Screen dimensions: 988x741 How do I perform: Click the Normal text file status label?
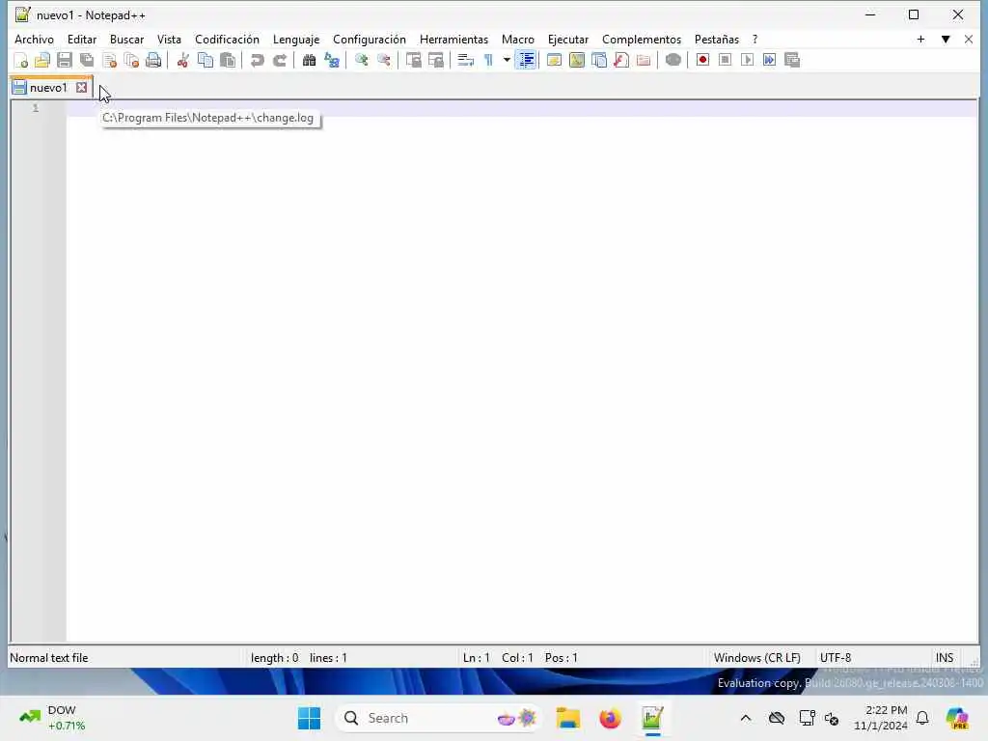pyautogui.click(x=49, y=658)
